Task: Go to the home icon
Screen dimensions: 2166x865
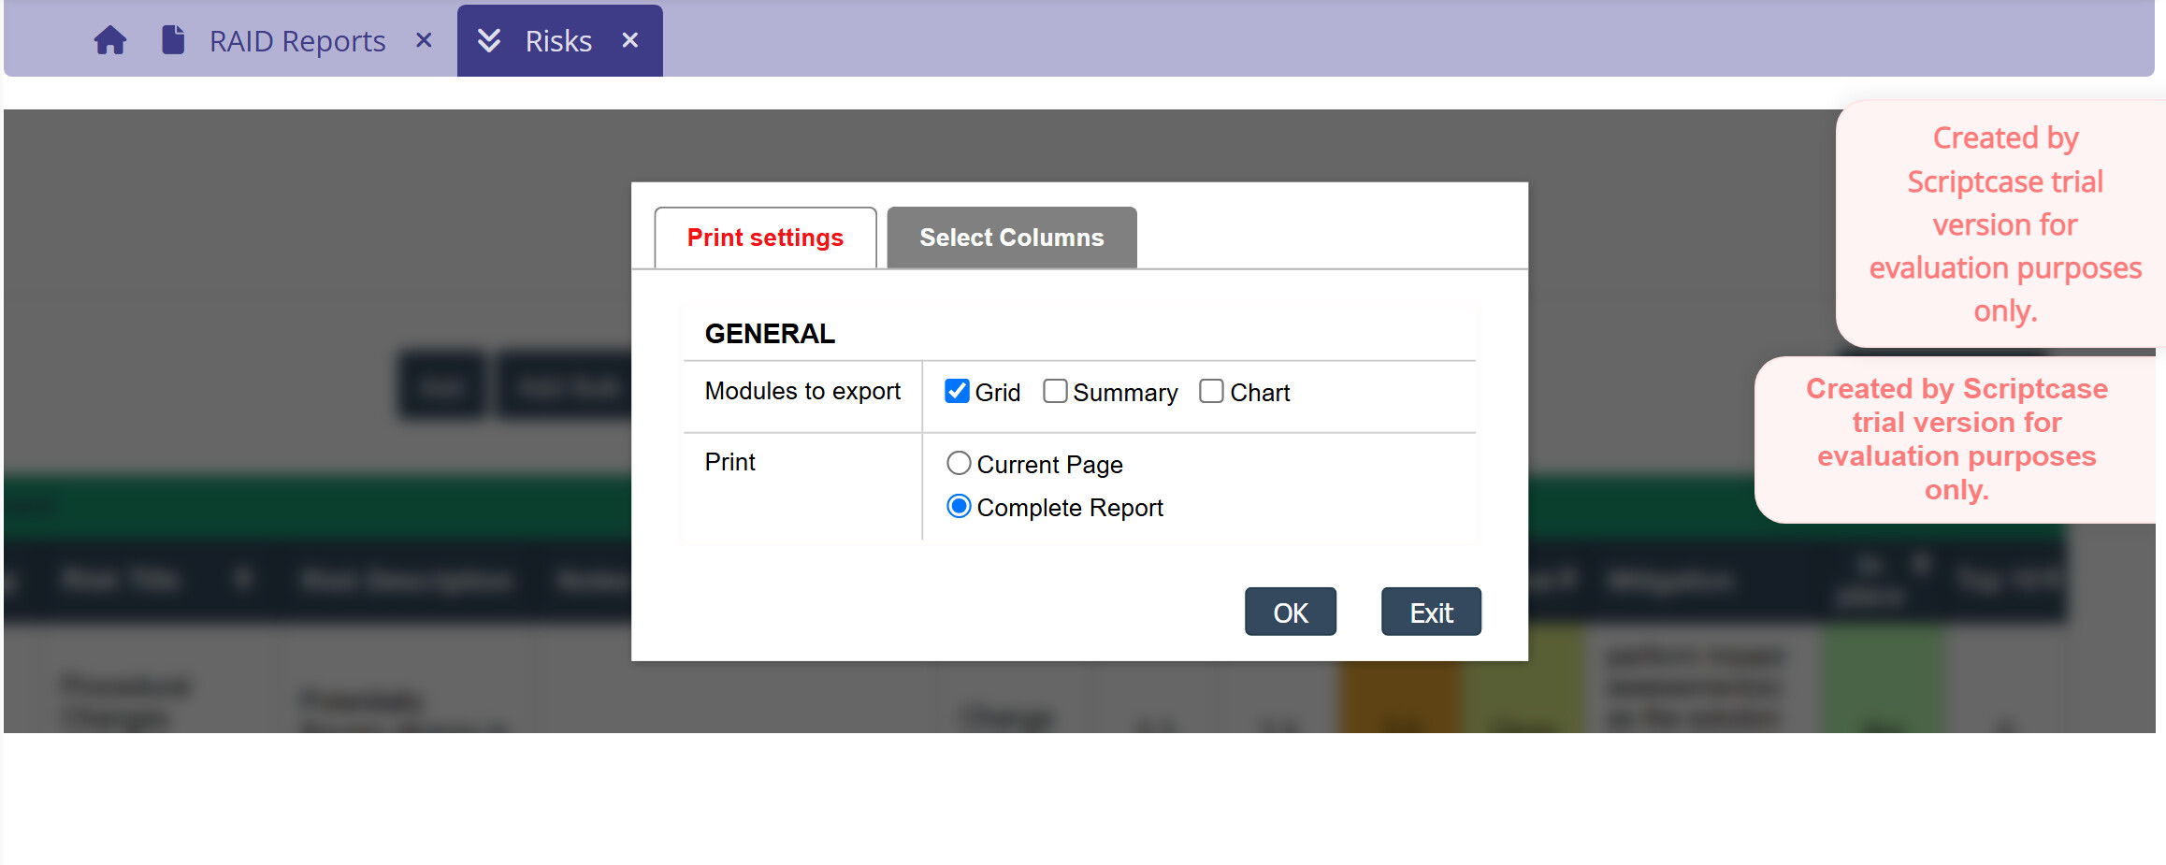Action: [x=110, y=40]
